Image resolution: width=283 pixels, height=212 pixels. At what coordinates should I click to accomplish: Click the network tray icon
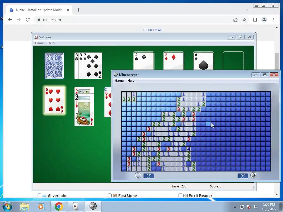tap(242, 207)
